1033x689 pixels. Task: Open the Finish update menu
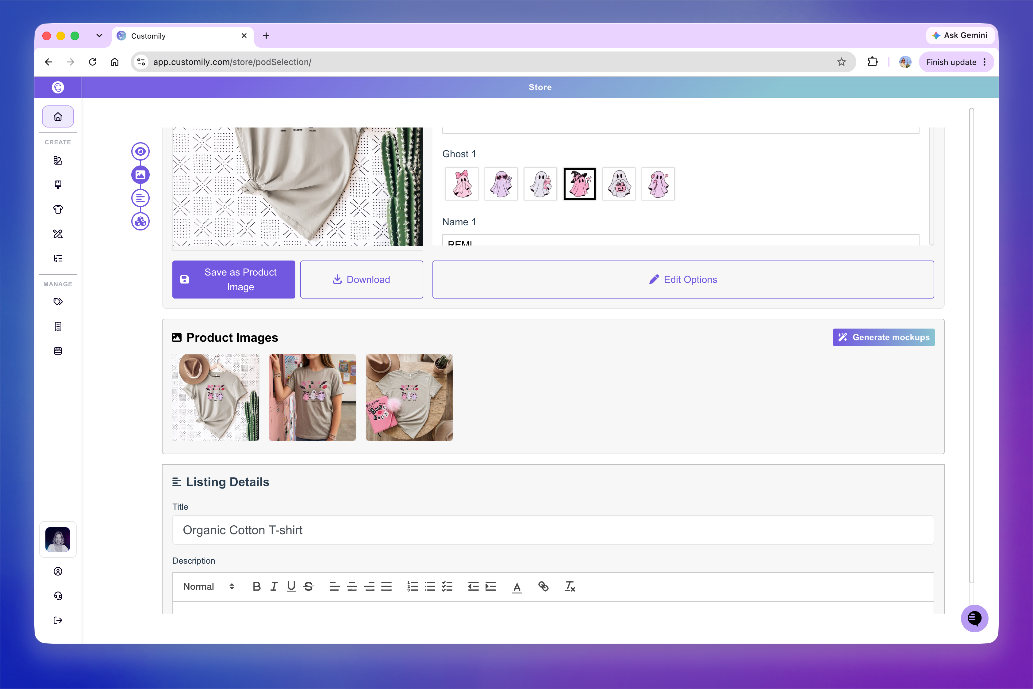tap(956, 62)
